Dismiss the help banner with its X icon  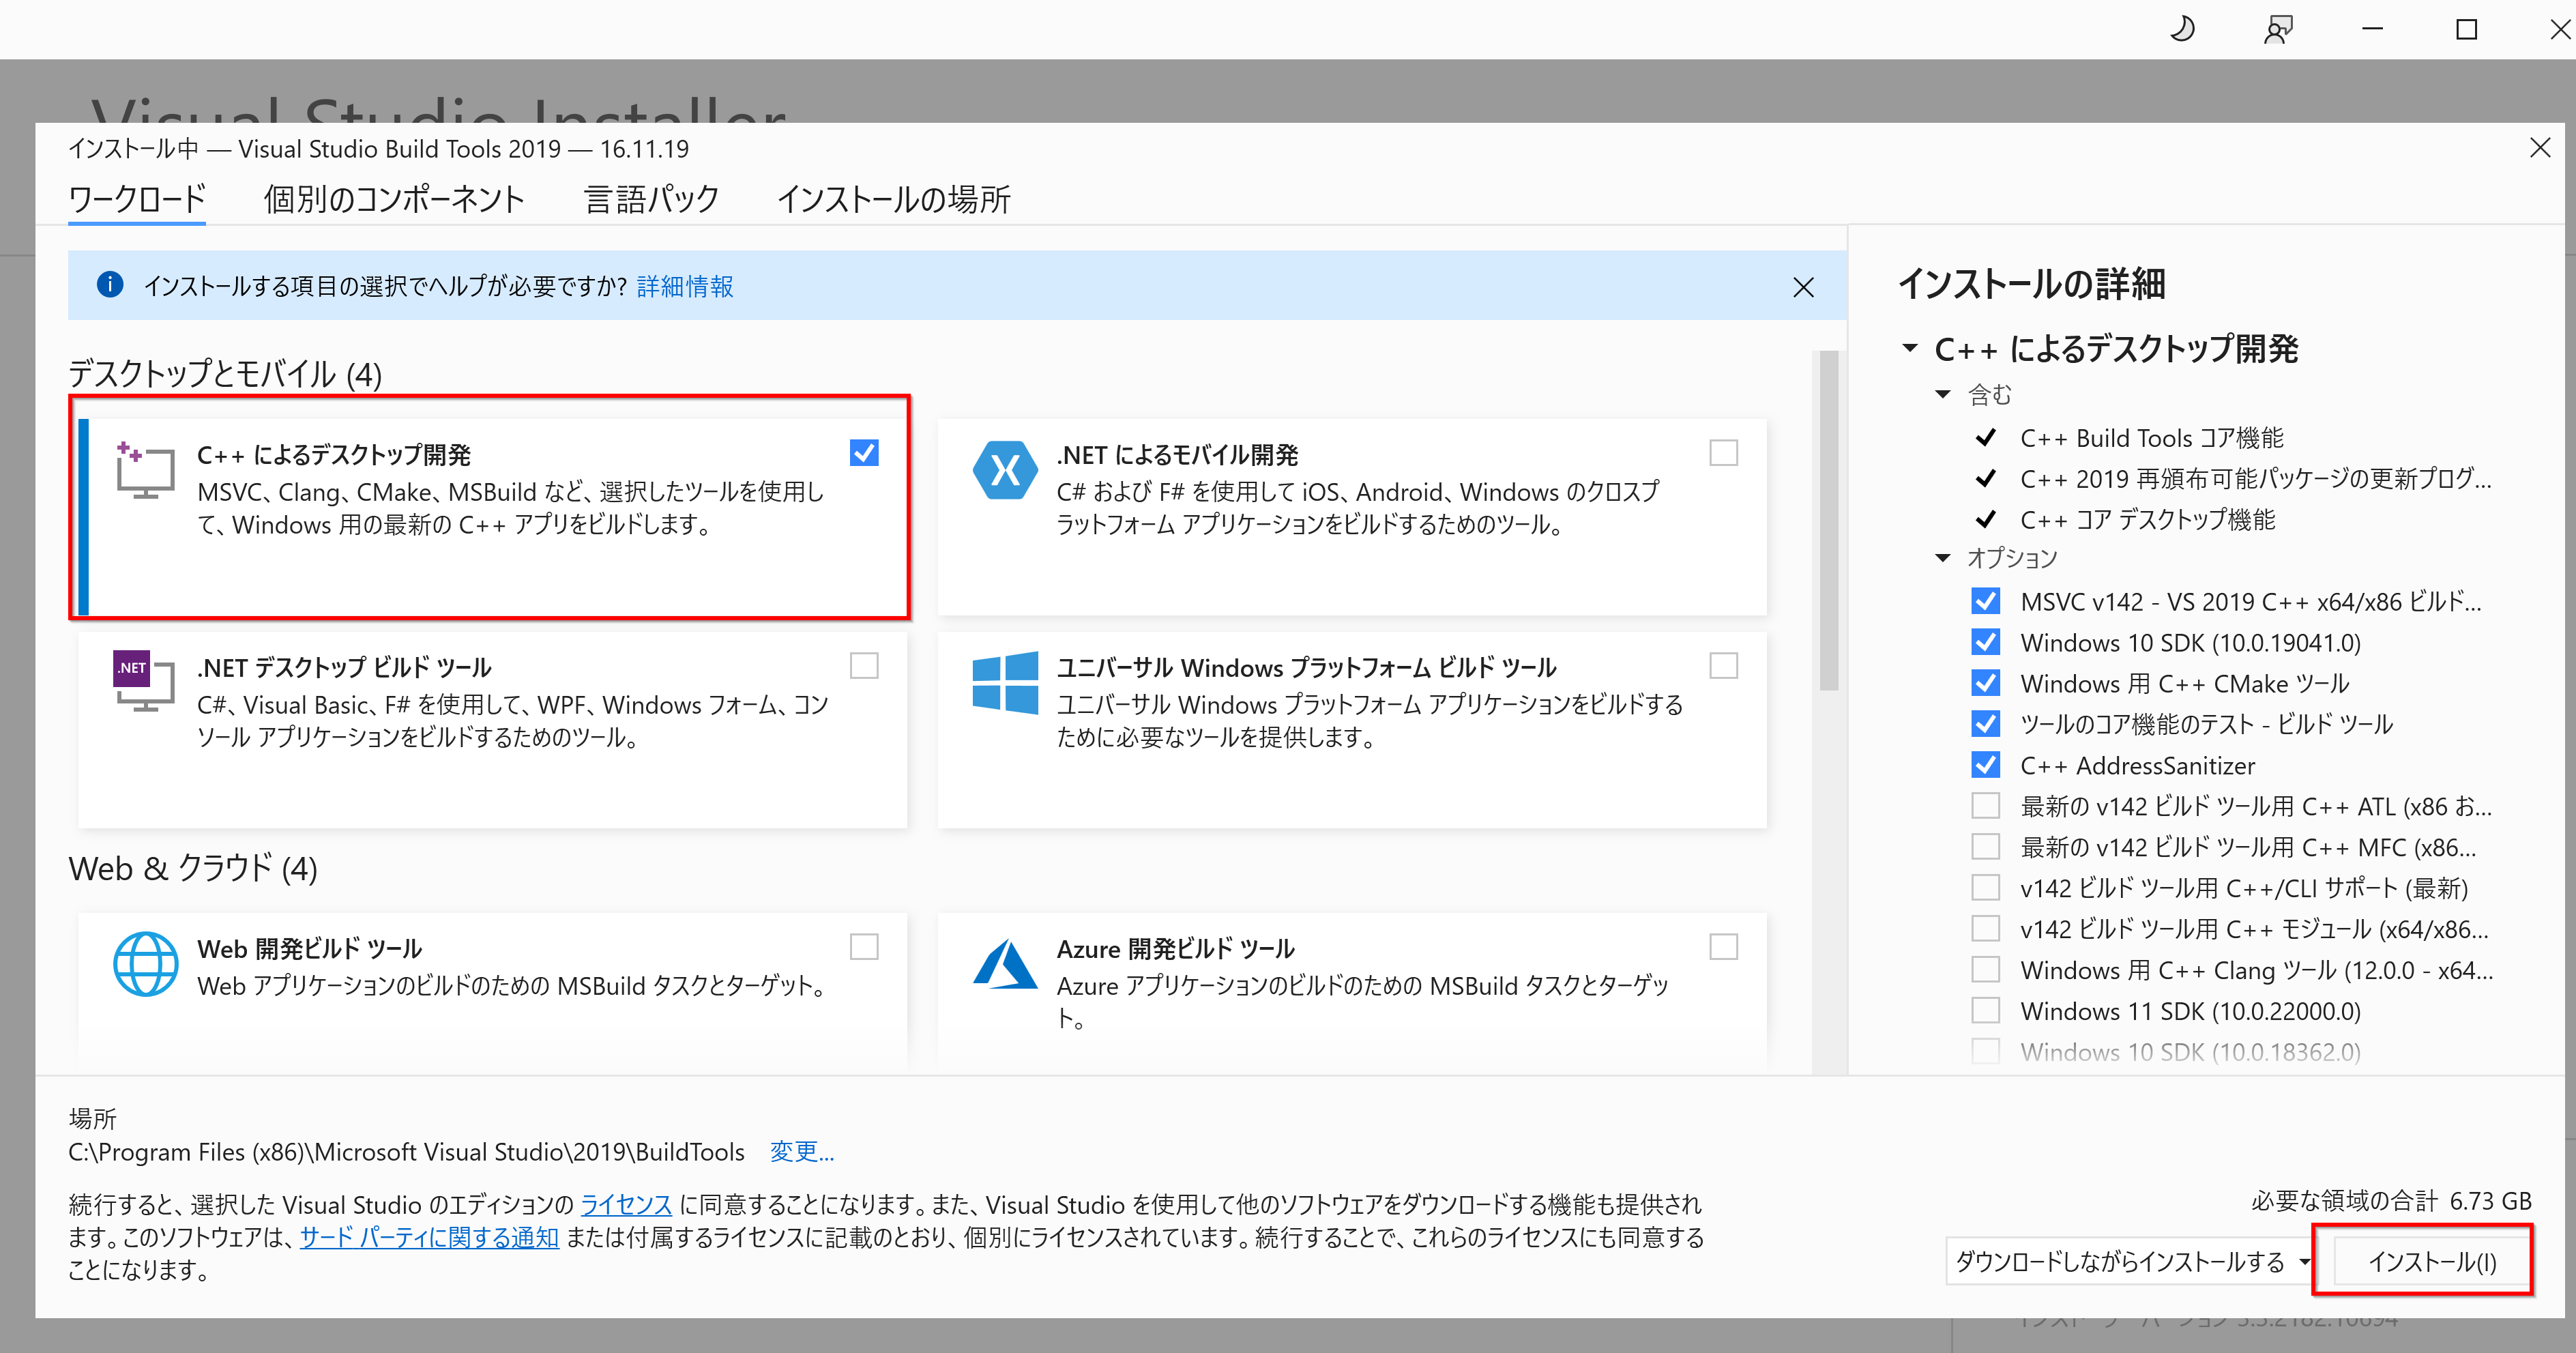coord(1803,288)
